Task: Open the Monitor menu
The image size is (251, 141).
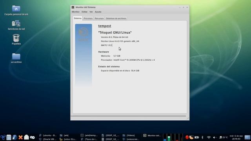Action: (x=76, y=12)
